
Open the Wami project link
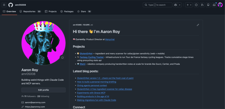(82, 64)
